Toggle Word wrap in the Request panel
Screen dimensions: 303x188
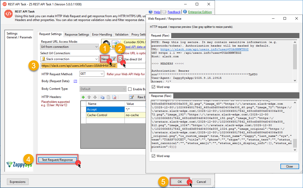[x=154, y=87]
